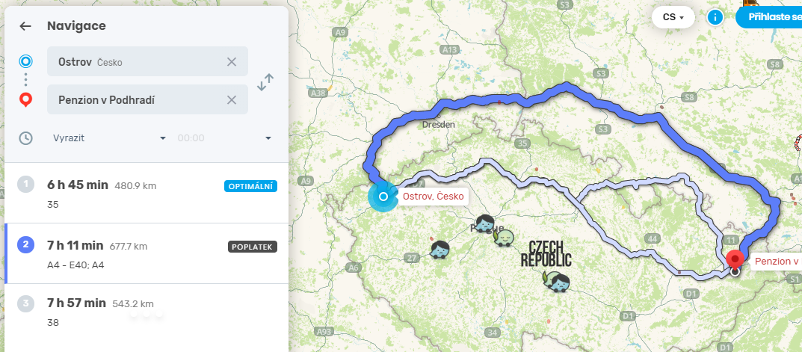The height and width of the screenshot is (352, 802).
Task: Click the red destination pin on map
Action: pos(735,260)
